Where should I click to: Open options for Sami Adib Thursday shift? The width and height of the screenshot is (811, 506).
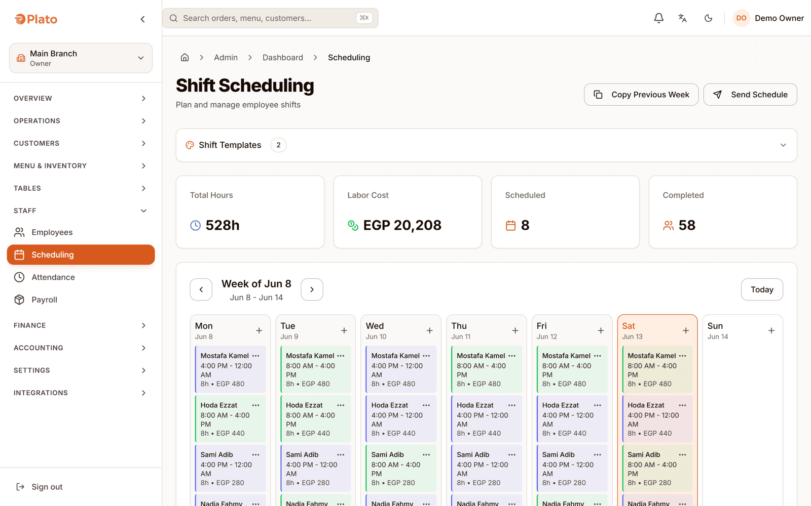point(512,455)
